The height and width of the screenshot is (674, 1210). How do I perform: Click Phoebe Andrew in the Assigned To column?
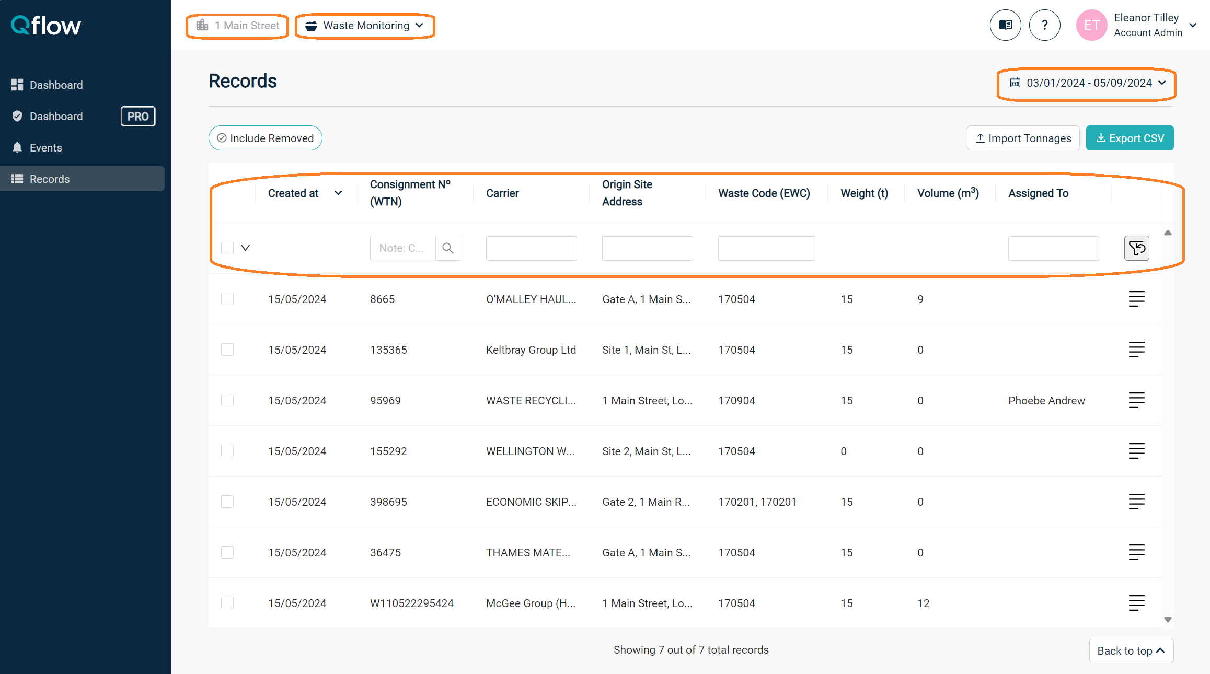(1046, 401)
